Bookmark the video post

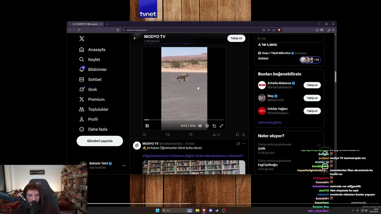[x=237, y=135]
